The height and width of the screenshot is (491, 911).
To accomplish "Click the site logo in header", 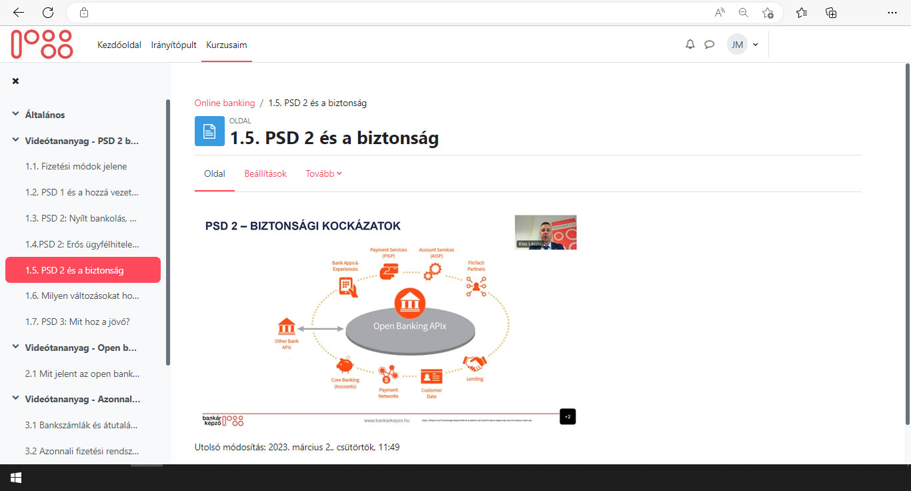I will pos(41,45).
